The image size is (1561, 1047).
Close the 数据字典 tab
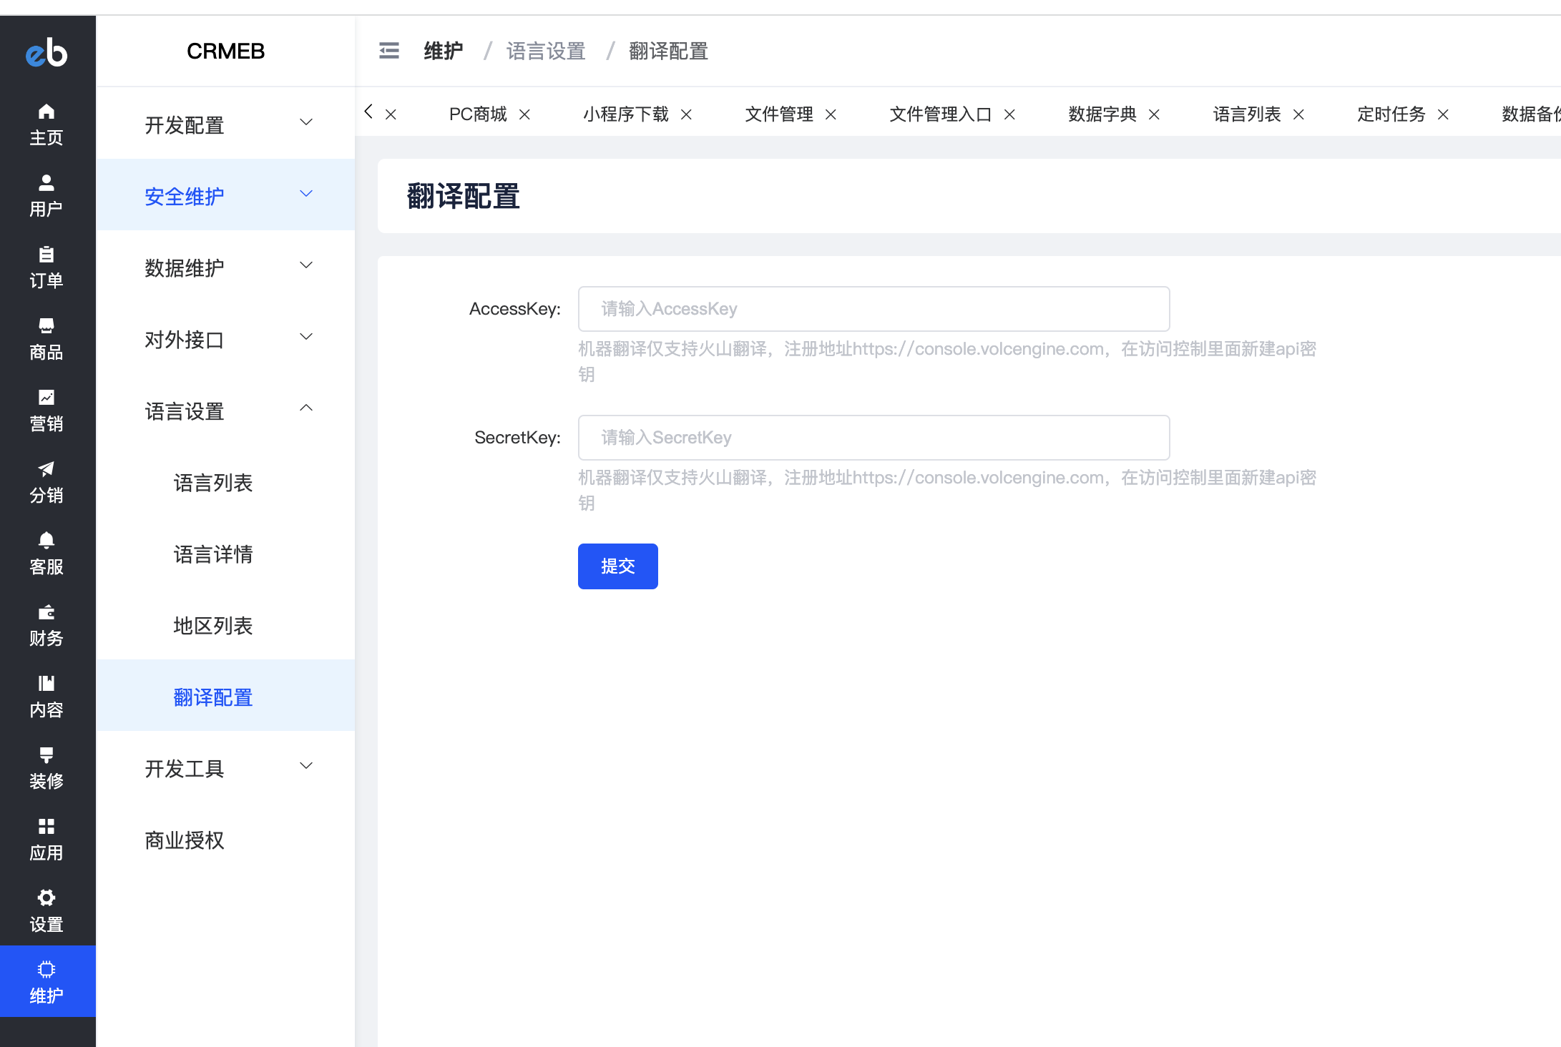click(x=1154, y=114)
